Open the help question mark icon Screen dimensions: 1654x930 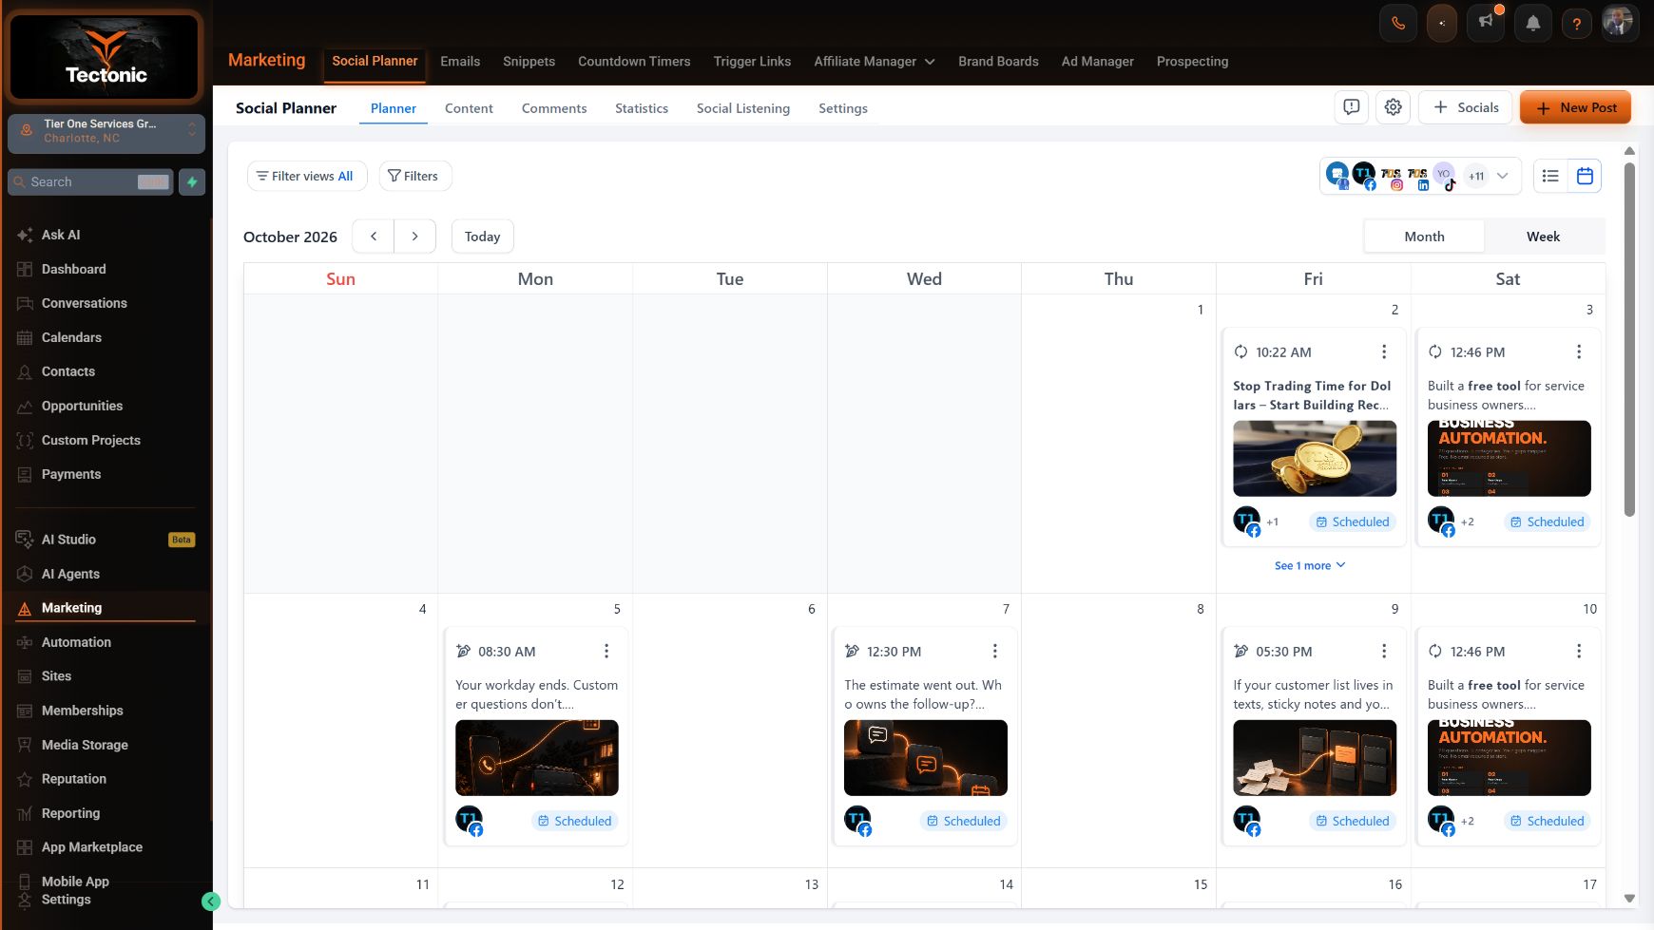(1577, 24)
